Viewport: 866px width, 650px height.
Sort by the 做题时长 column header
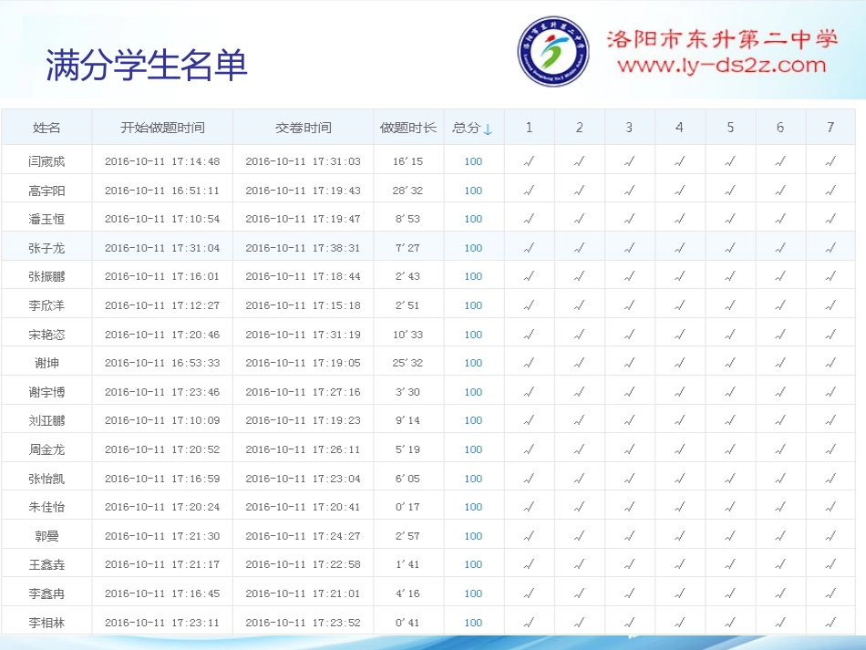408,128
